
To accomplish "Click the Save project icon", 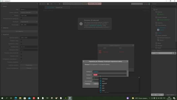I will [x=48, y=4].
